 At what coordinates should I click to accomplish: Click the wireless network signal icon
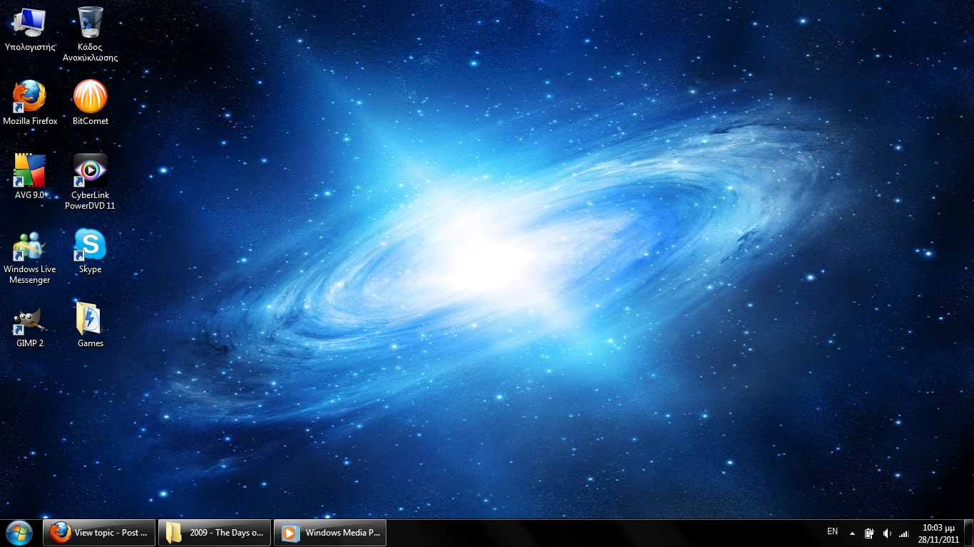pyautogui.click(x=904, y=533)
